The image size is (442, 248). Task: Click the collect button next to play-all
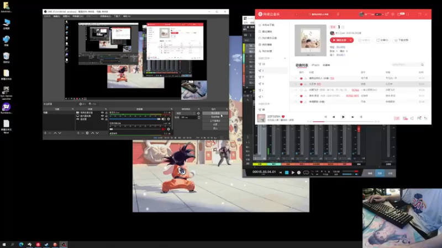pyautogui.click(x=364, y=40)
